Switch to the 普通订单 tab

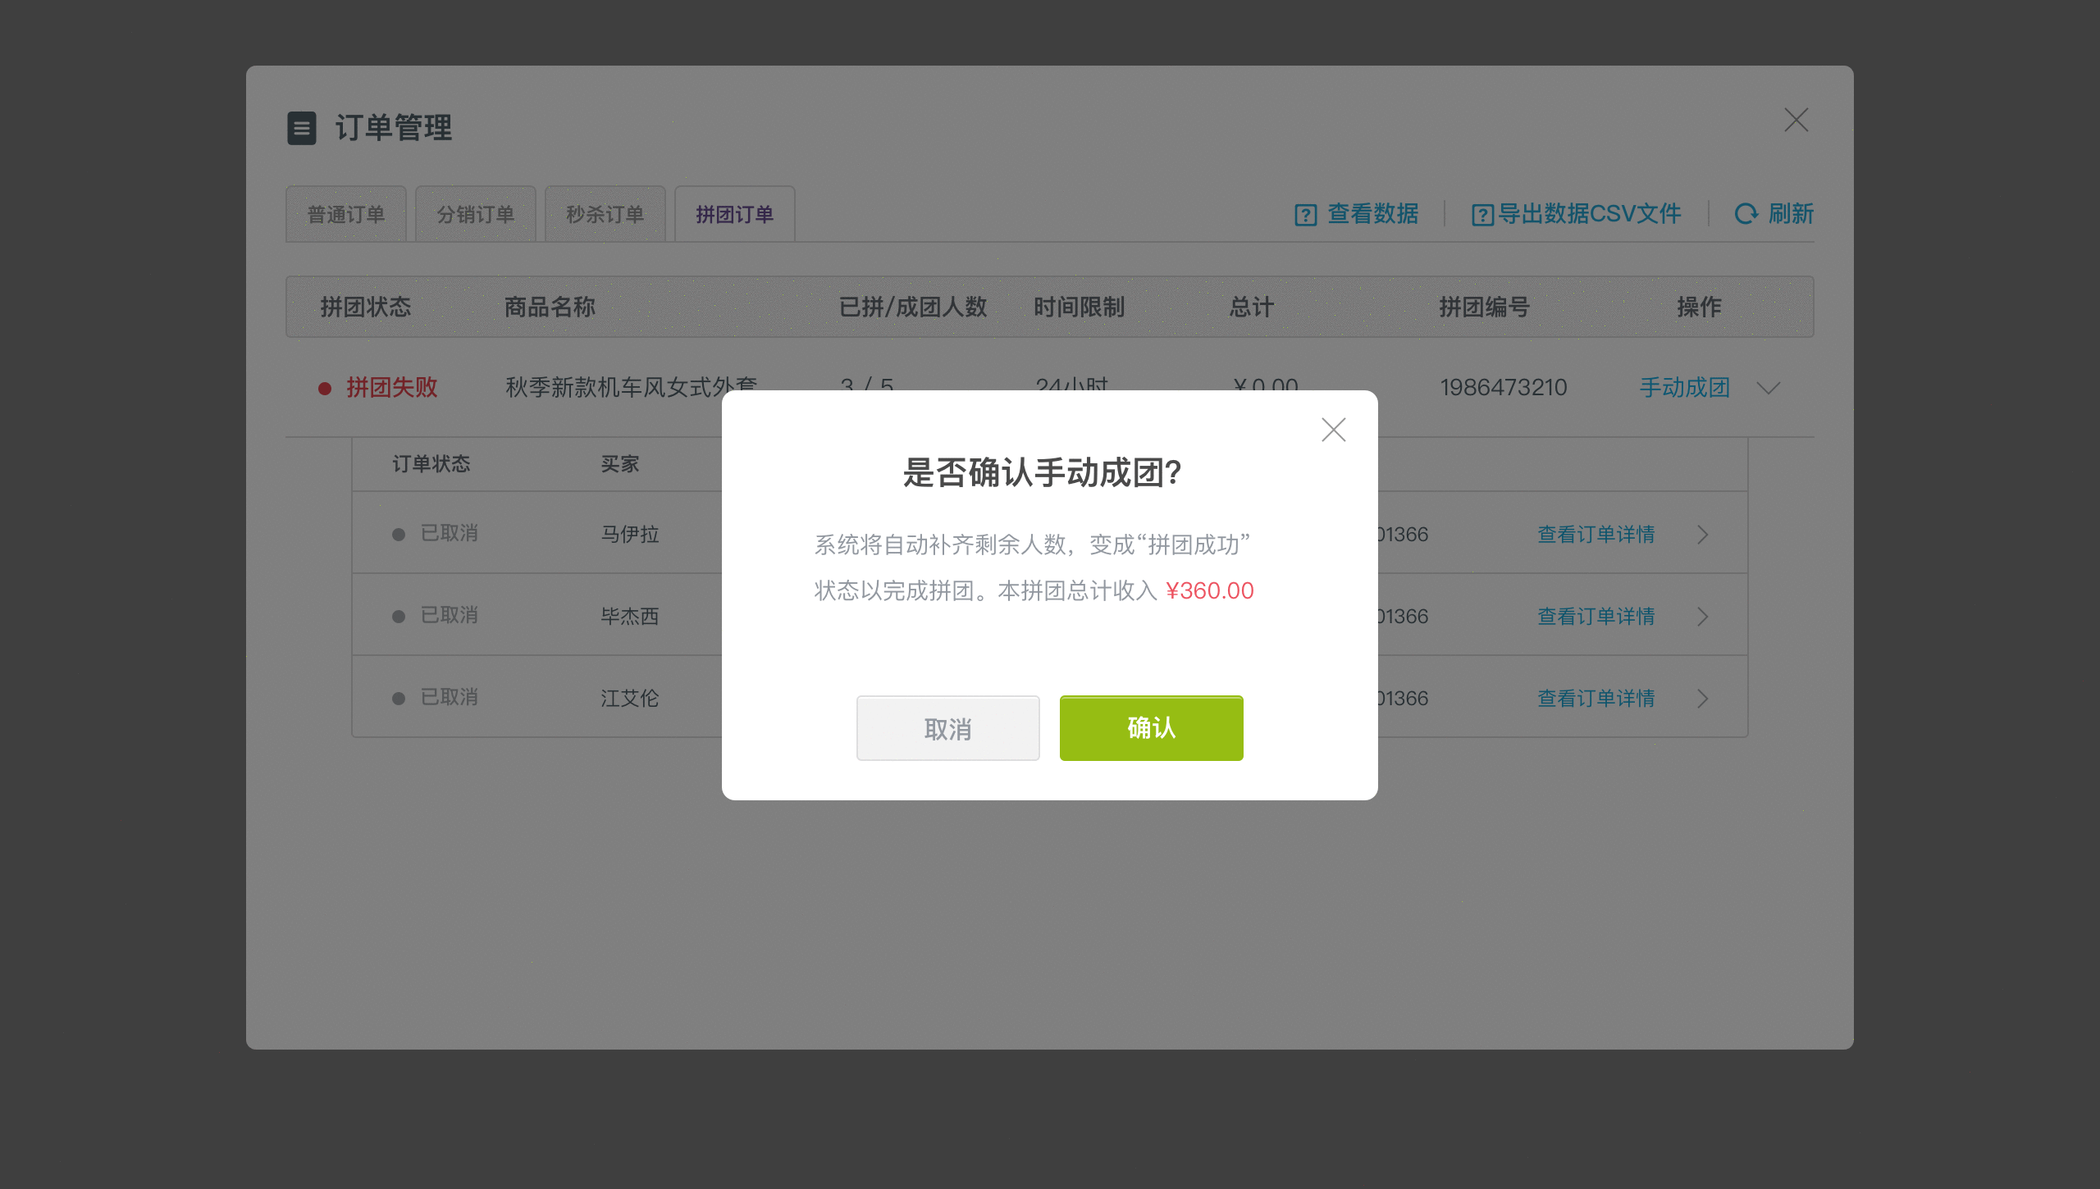345,214
